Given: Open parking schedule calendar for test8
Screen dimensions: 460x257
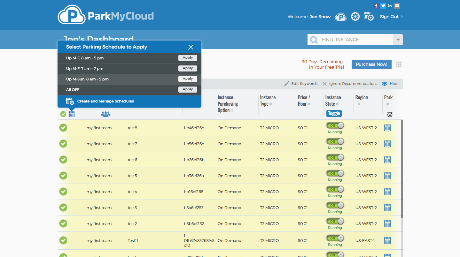Looking at the screenshot, I should (x=387, y=128).
